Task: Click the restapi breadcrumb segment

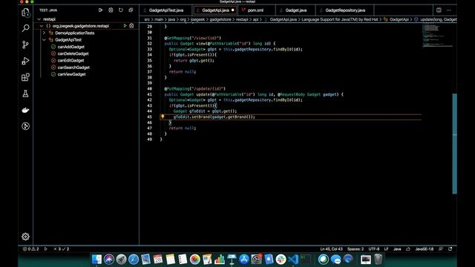Action: click(x=242, y=19)
